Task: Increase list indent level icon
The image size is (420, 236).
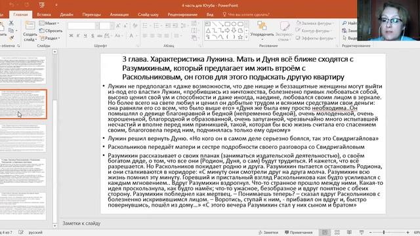Action: 175,26
